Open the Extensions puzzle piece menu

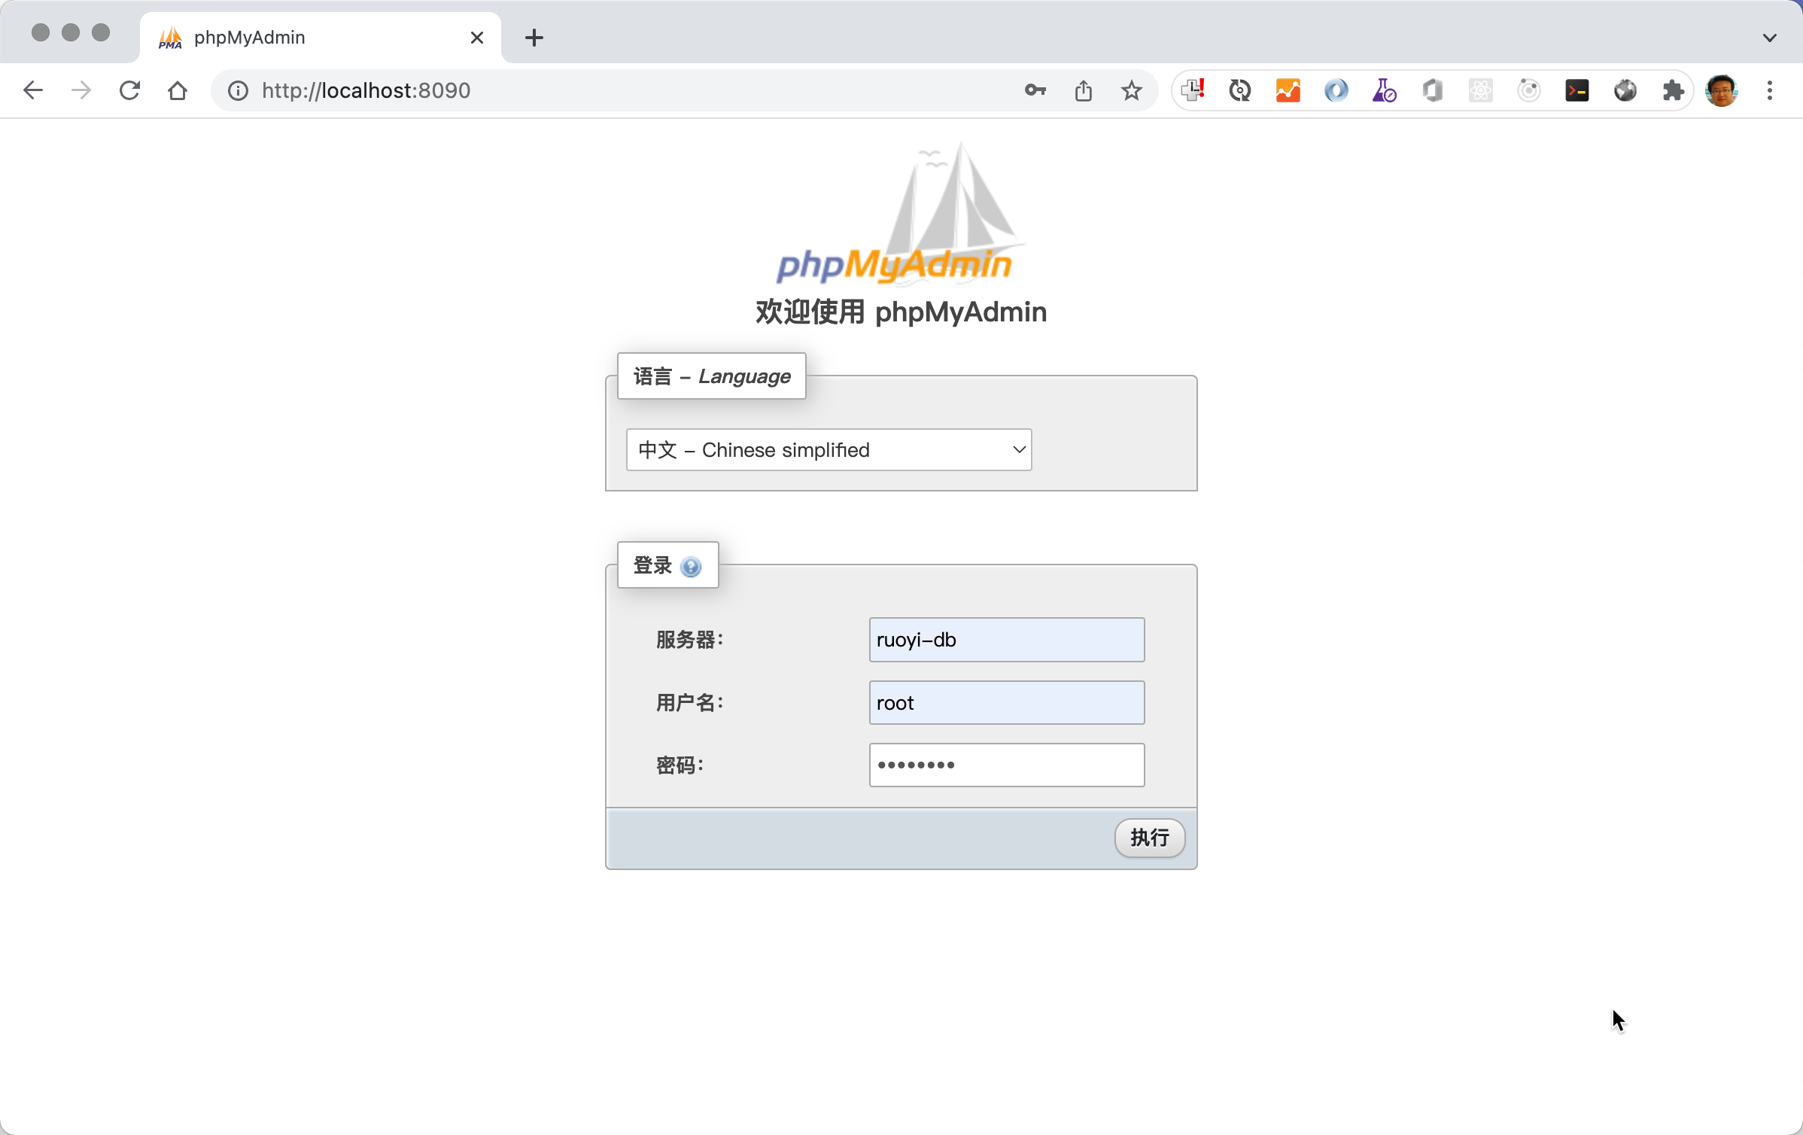[1674, 90]
